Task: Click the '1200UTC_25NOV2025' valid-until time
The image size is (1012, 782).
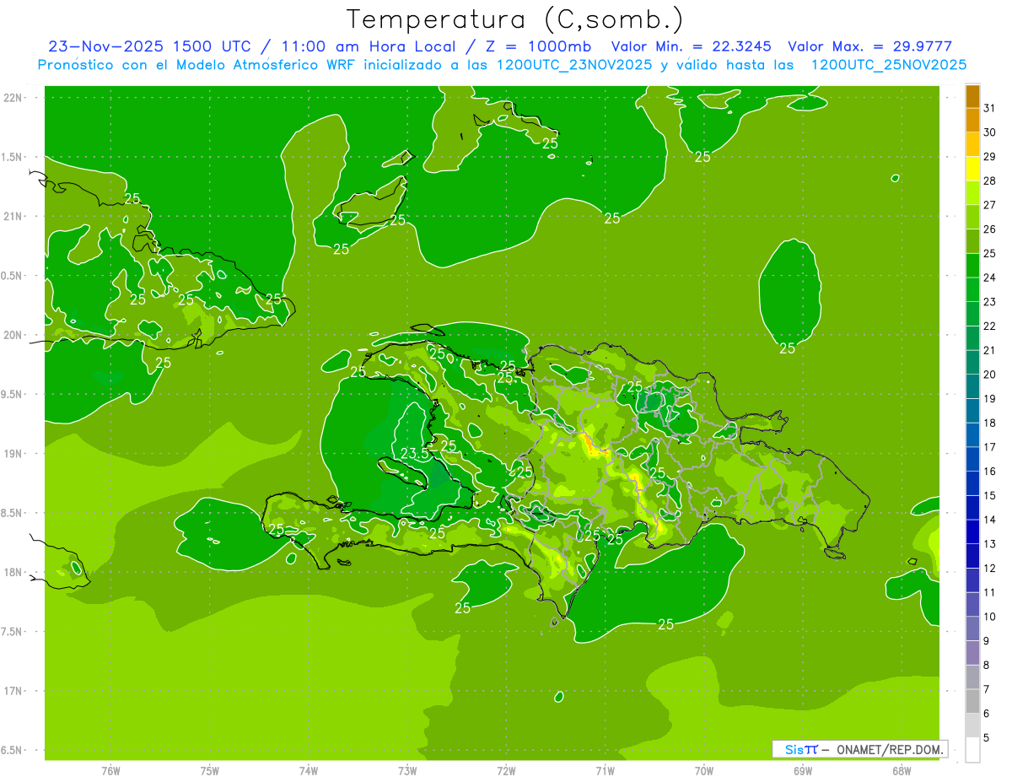Action: point(888,65)
